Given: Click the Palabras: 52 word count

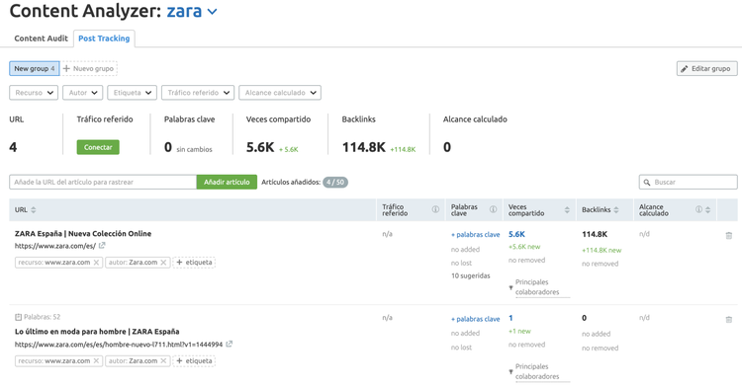Looking at the screenshot, I should coord(43,317).
